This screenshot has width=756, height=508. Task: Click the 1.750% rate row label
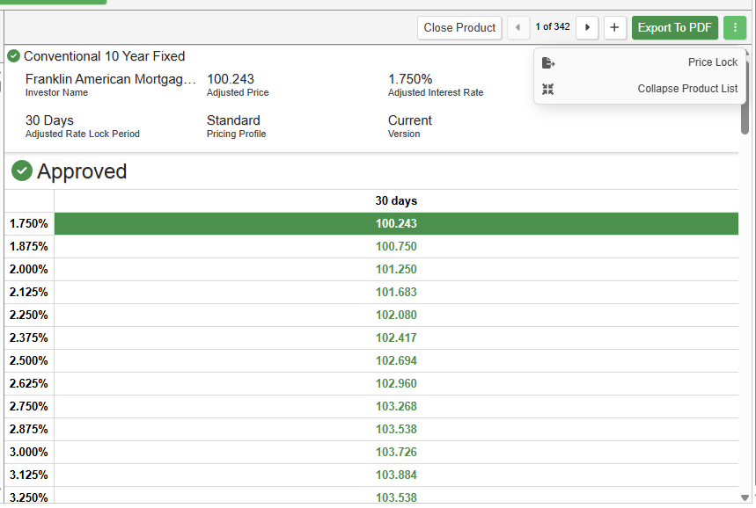click(28, 224)
